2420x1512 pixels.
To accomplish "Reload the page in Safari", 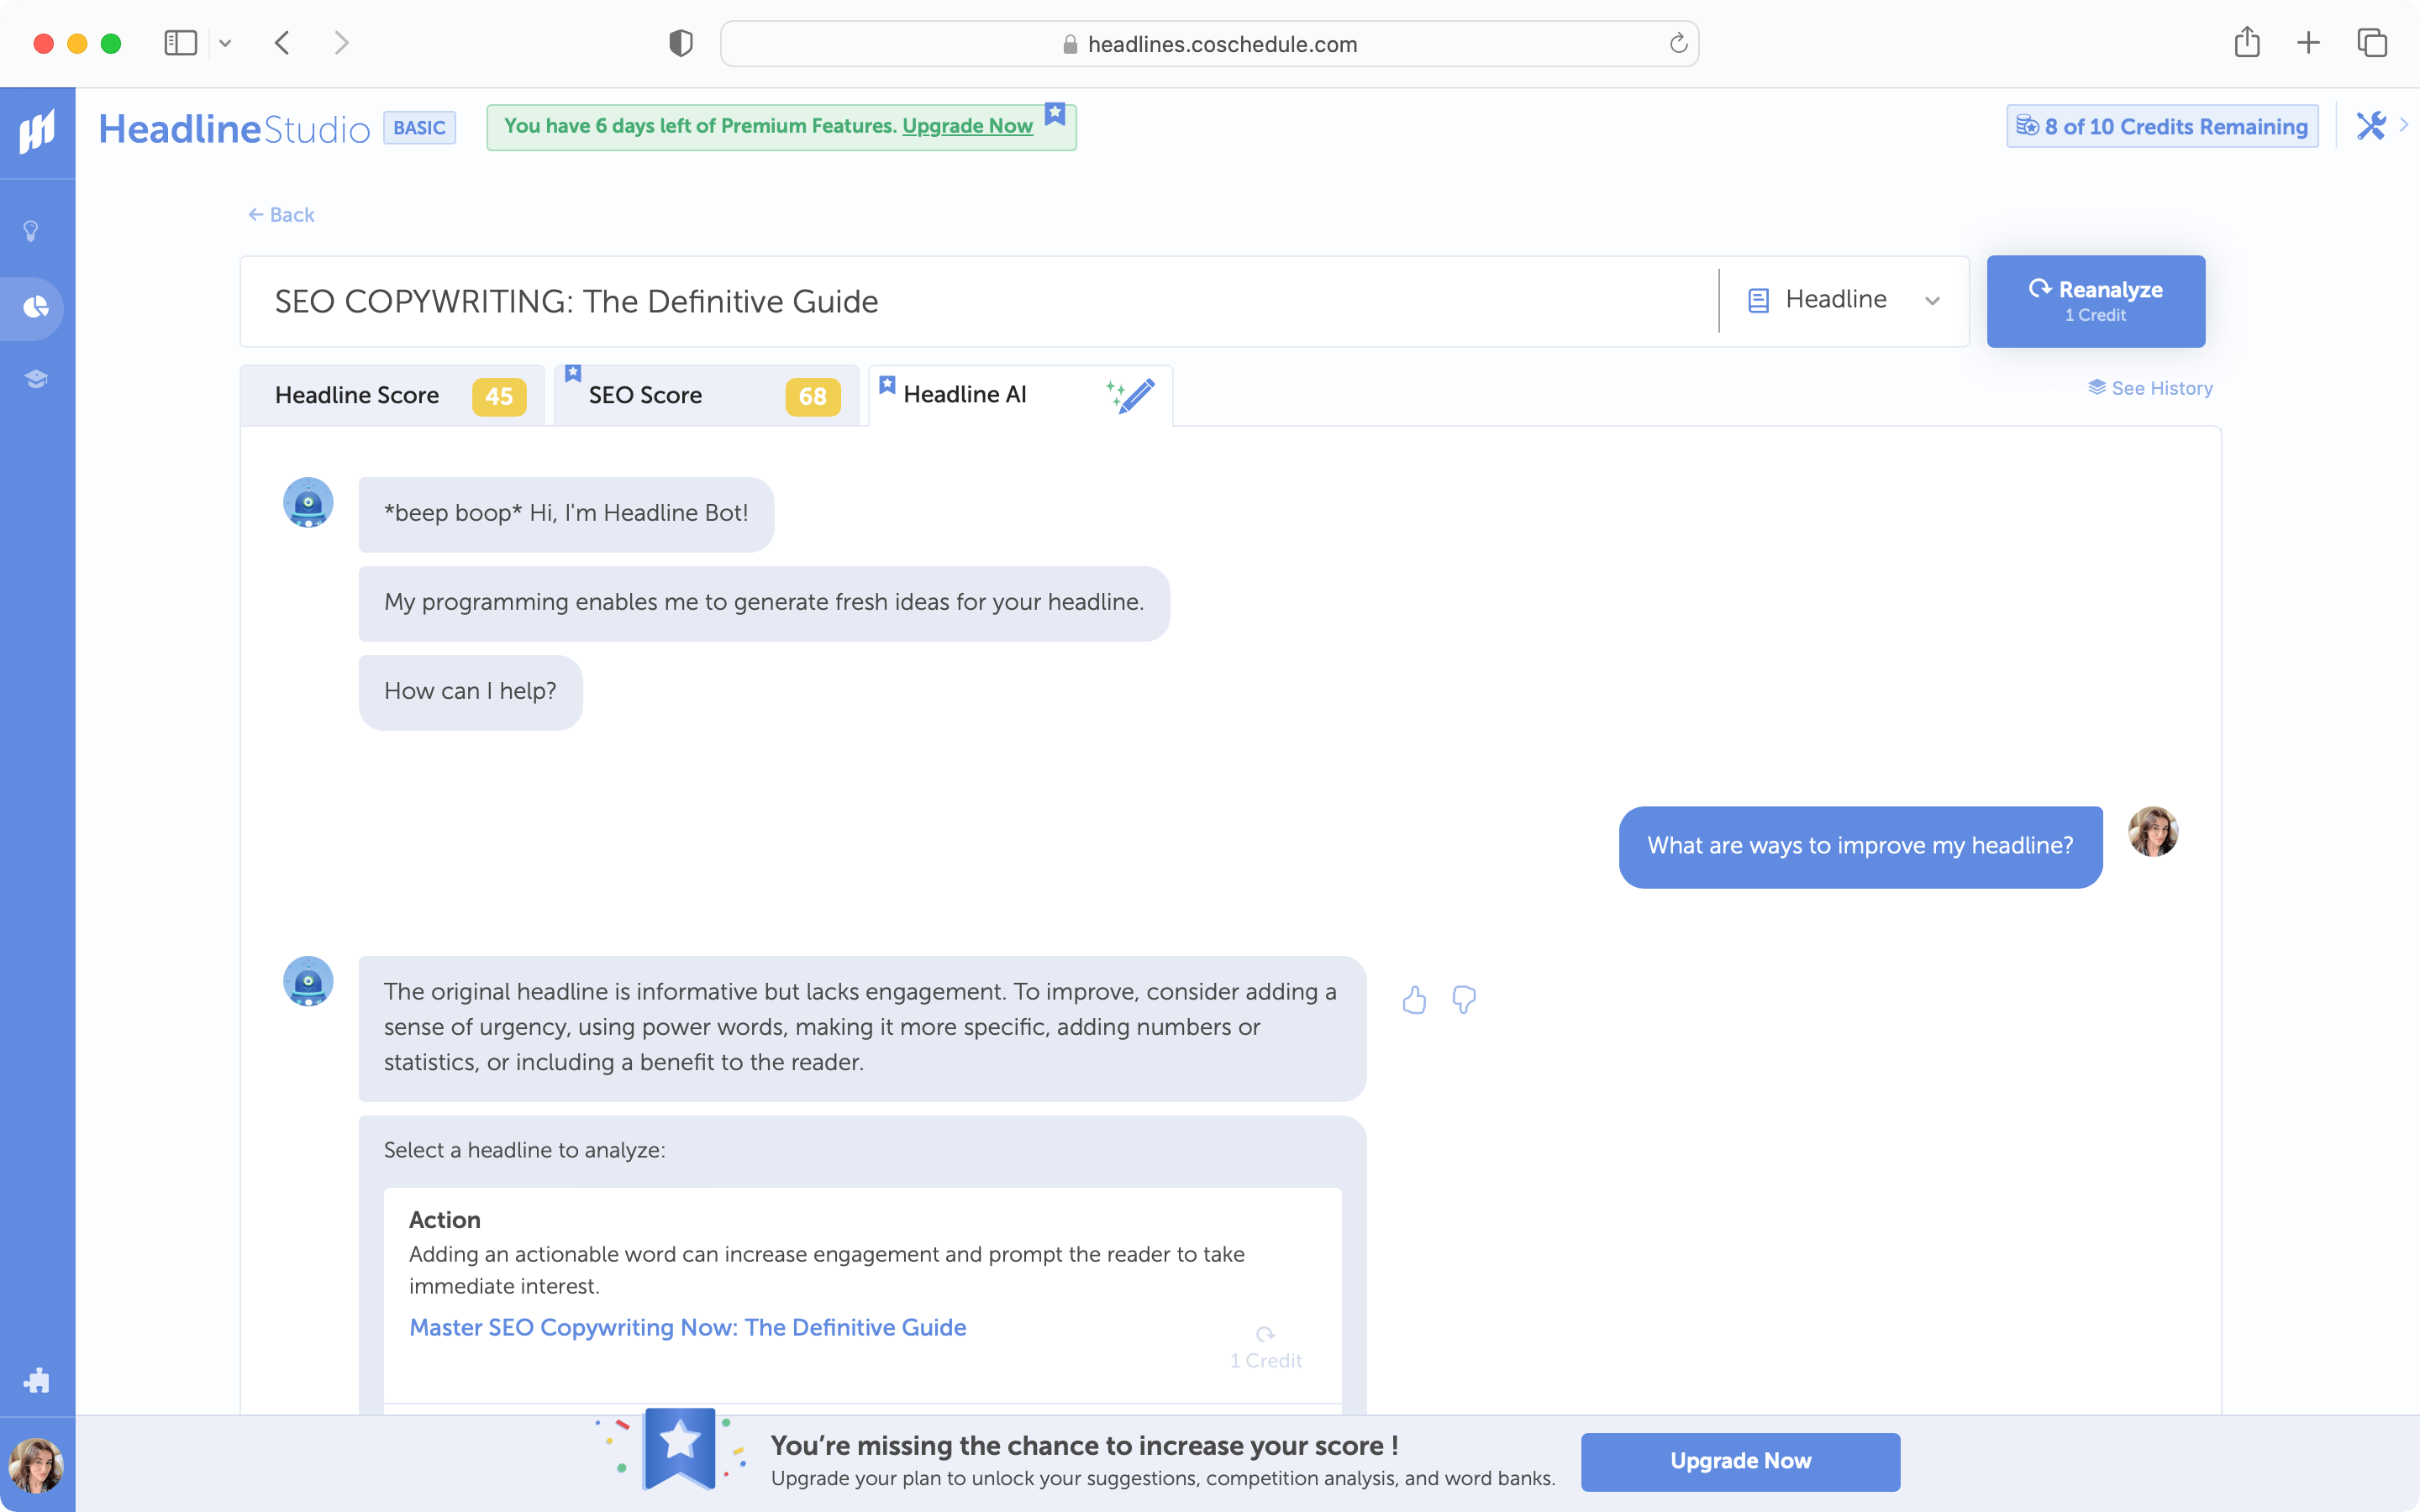I will coord(1678,43).
